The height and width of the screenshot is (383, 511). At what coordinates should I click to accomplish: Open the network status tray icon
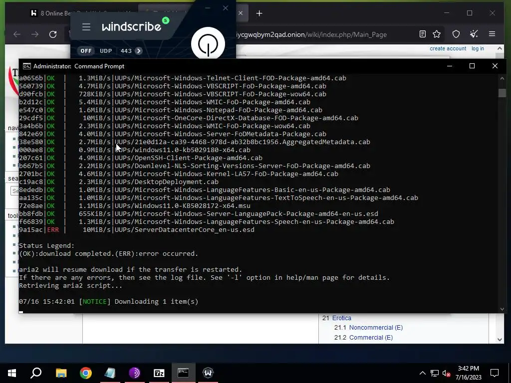coord(435,373)
